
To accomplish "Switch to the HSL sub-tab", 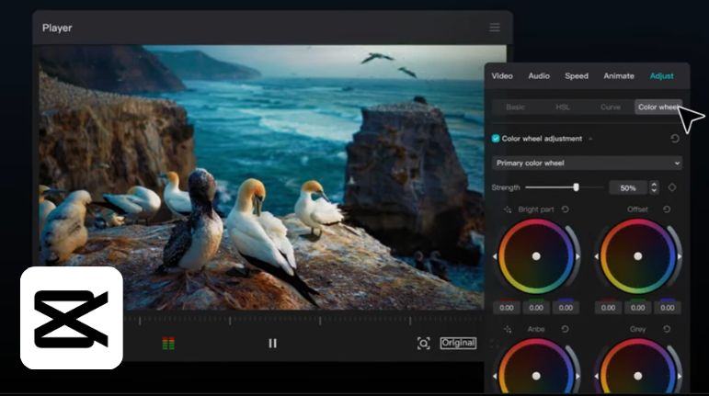I will click(563, 107).
